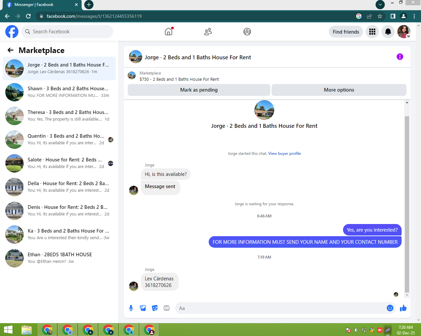Expand the tab search dropdown arrow
The image size is (421, 336).
click(x=380, y=5)
